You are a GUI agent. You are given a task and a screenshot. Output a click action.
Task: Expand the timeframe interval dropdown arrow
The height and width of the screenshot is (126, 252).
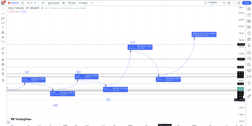[x=38, y=3]
